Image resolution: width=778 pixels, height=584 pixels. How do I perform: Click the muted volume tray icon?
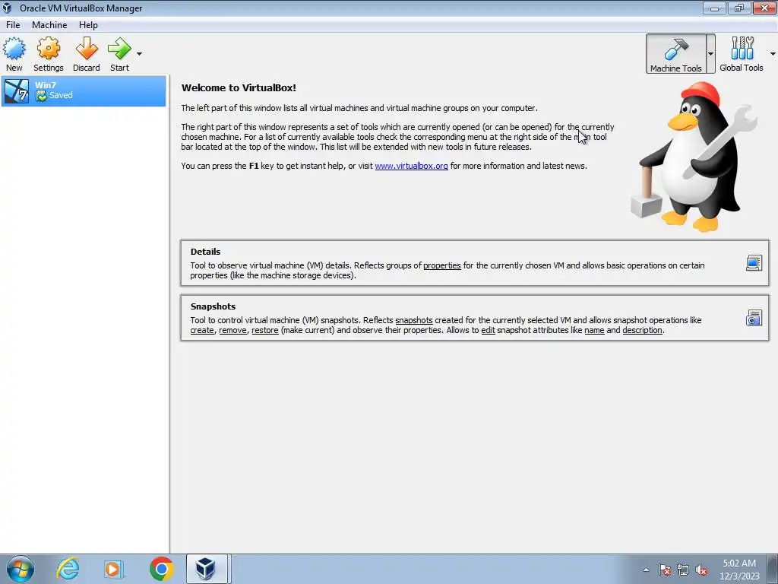coord(701,570)
